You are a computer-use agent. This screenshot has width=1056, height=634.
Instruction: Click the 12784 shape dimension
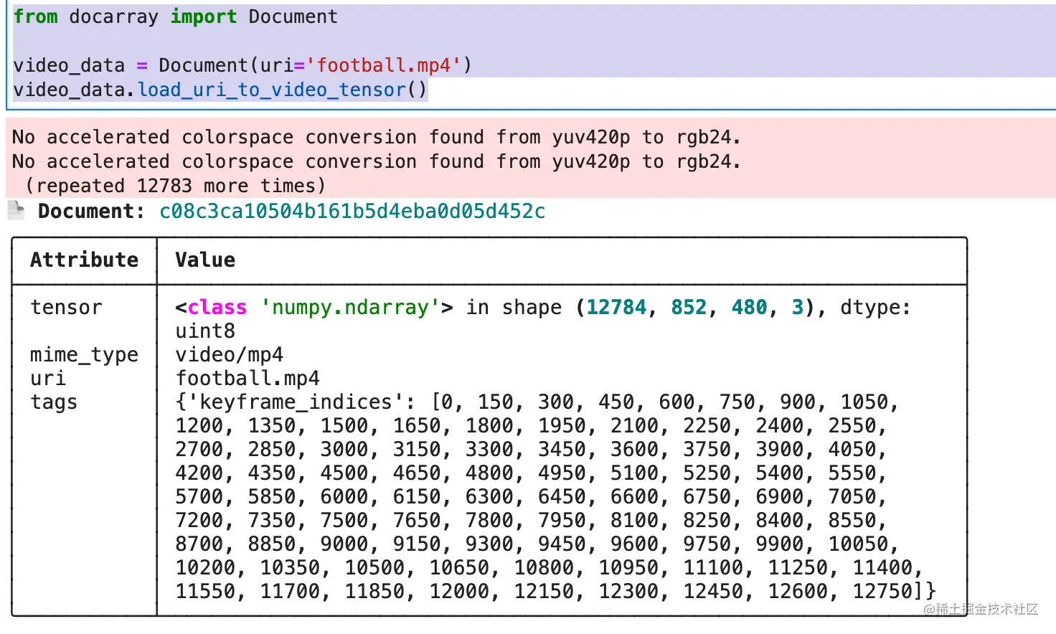616,308
